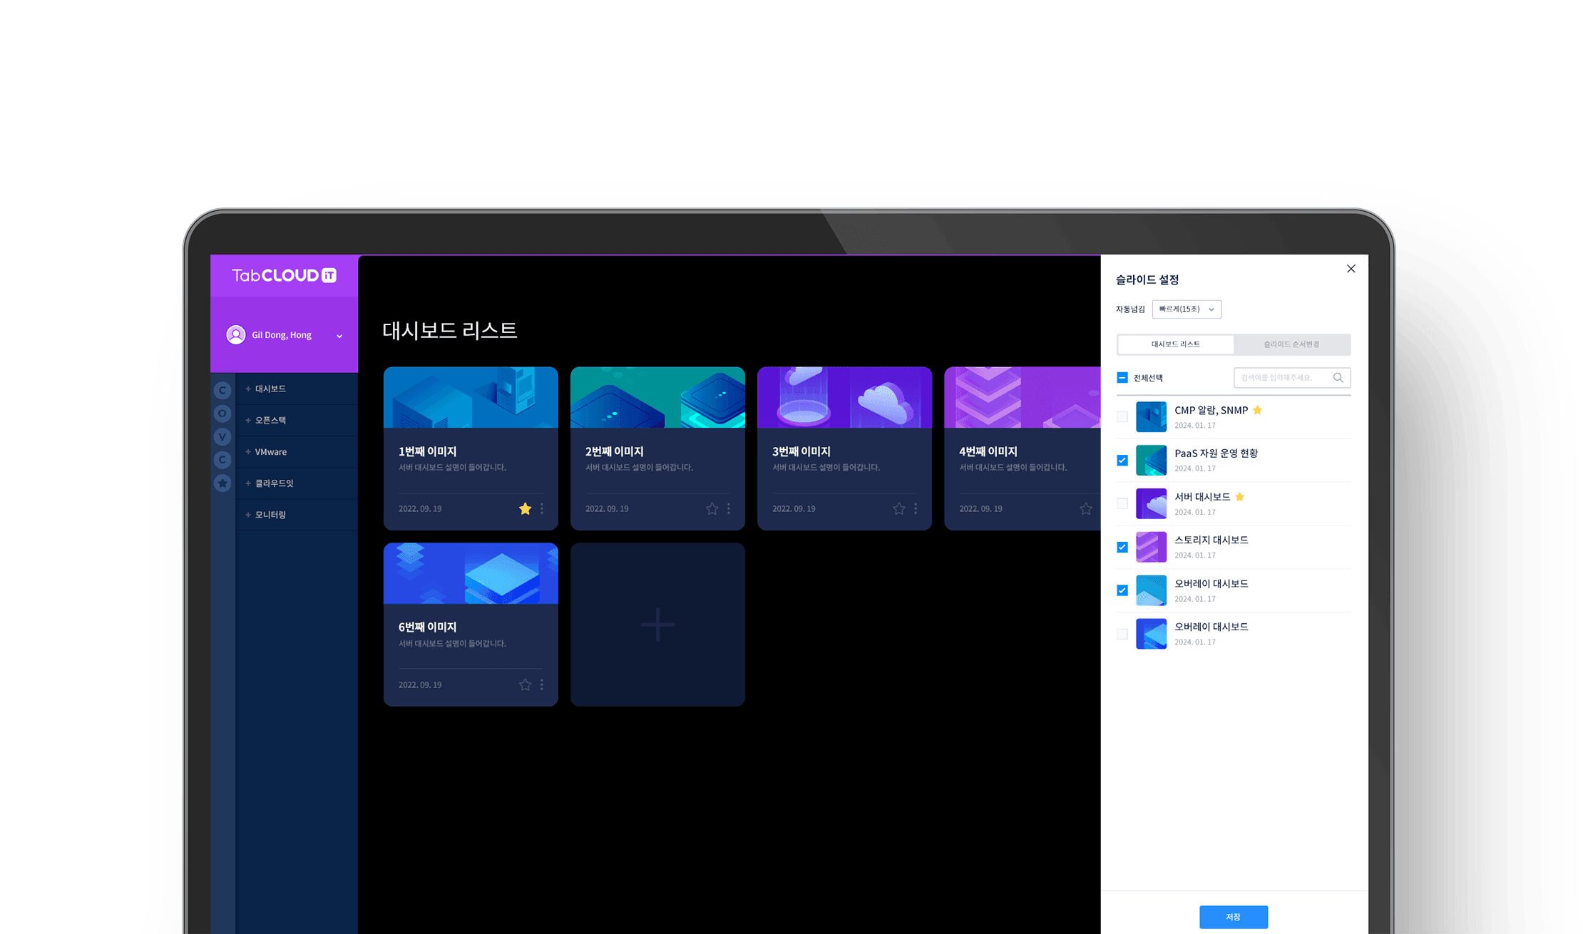Image resolution: width=1583 pixels, height=934 pixels.
Task: Click the dashboard search input field
Action: [x=1282, y=378]
